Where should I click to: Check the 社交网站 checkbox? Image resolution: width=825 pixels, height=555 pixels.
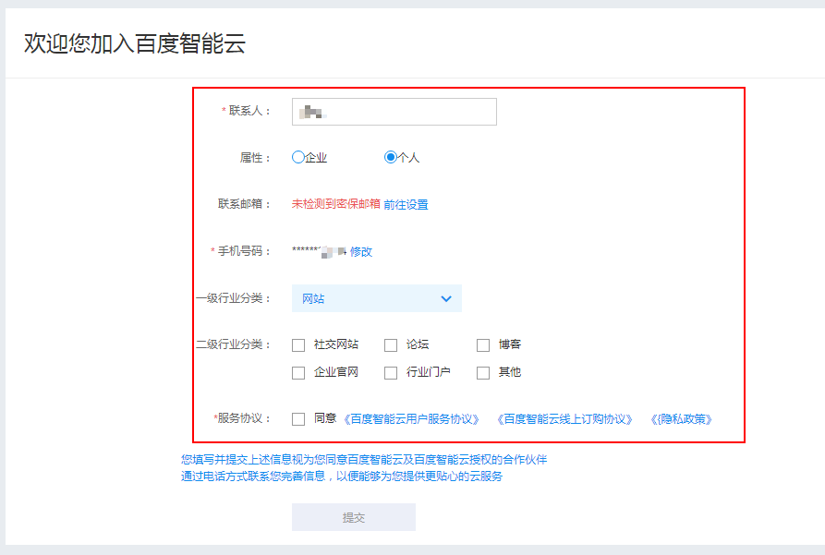click(298, 345)
